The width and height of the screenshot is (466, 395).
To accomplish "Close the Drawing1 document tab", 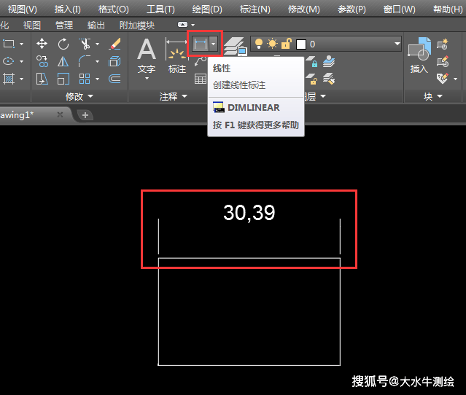I will (60, 115).
